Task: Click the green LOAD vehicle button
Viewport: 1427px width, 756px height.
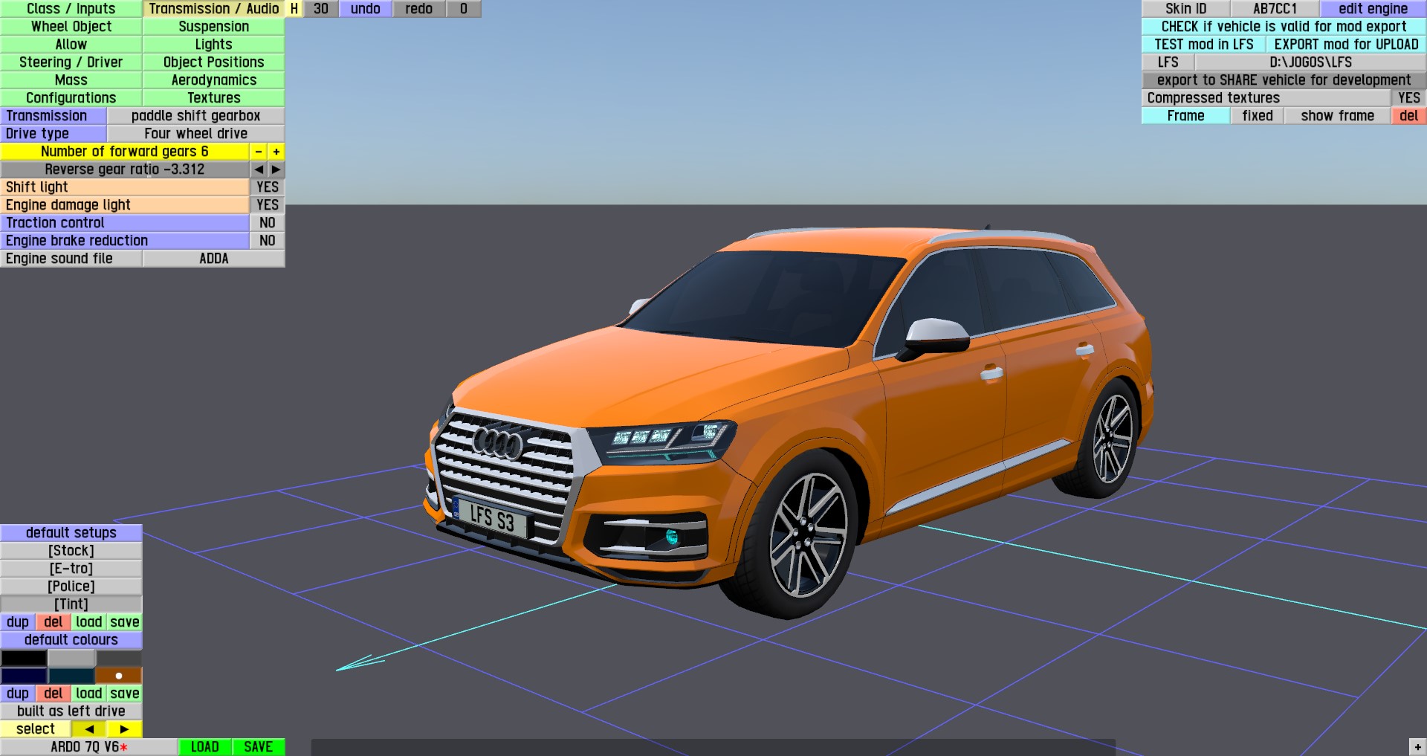Action: pyautogui.click(x=205, y=747)
